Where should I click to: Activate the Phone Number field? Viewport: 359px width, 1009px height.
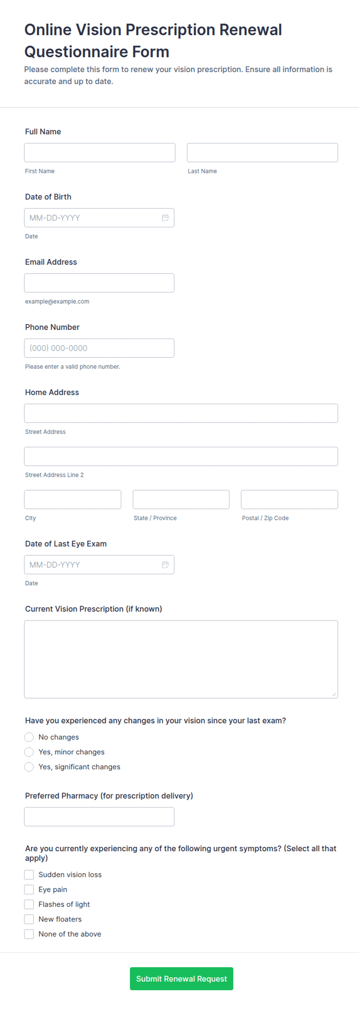click(x=99, y=348)
